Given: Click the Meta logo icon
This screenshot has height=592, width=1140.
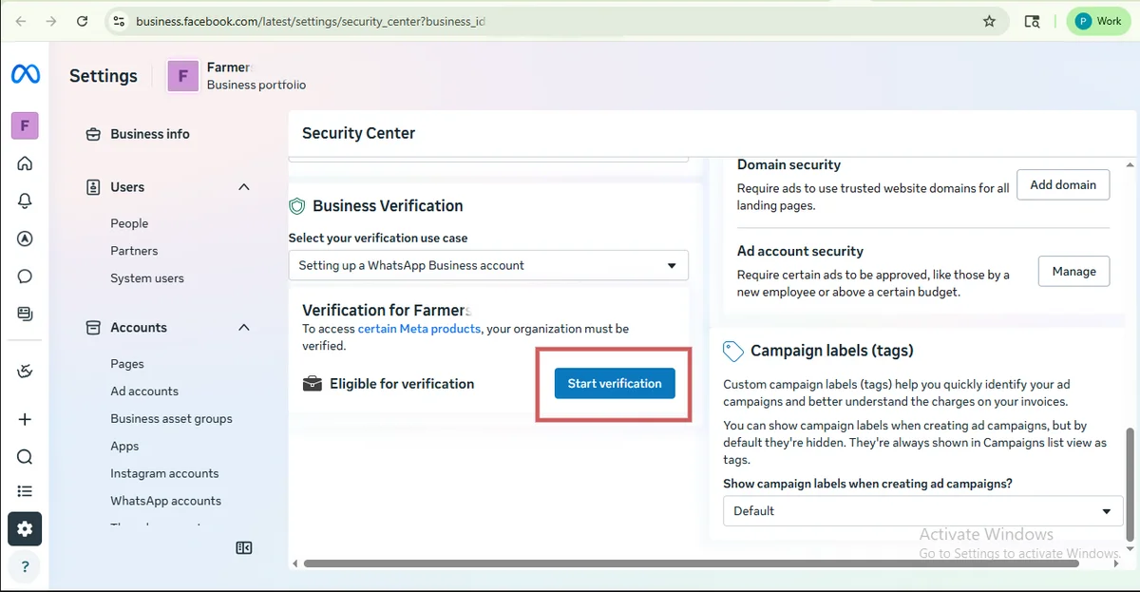Looking at the screenshot, I should pyautogui.click(x=25, y=75).
